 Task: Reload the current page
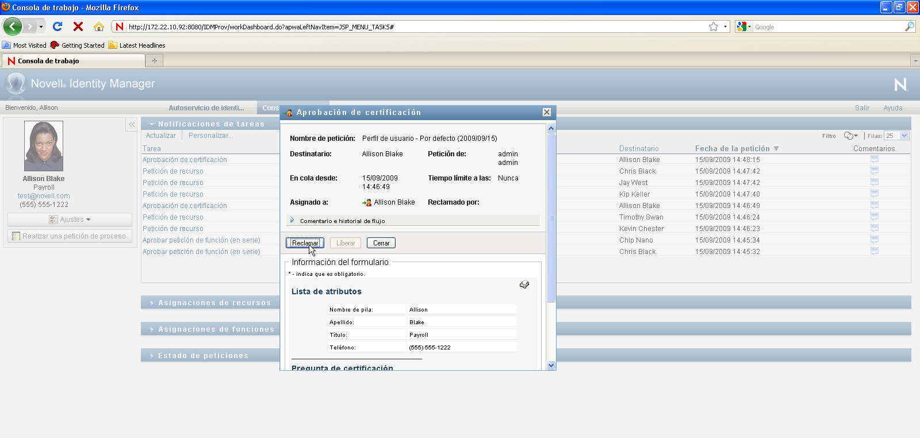57,26
